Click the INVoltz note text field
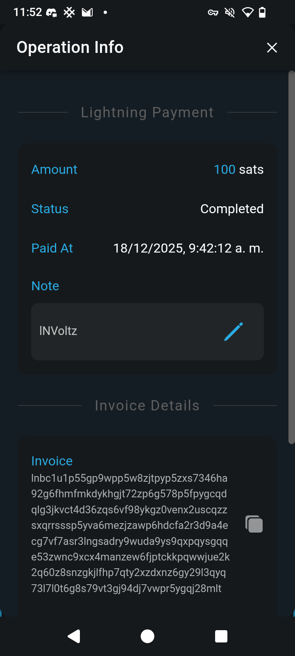 click(x=123, y=331)
